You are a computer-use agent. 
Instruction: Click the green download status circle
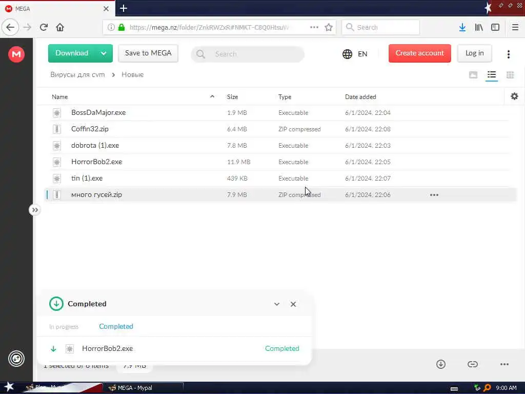[x=56, y=304]
